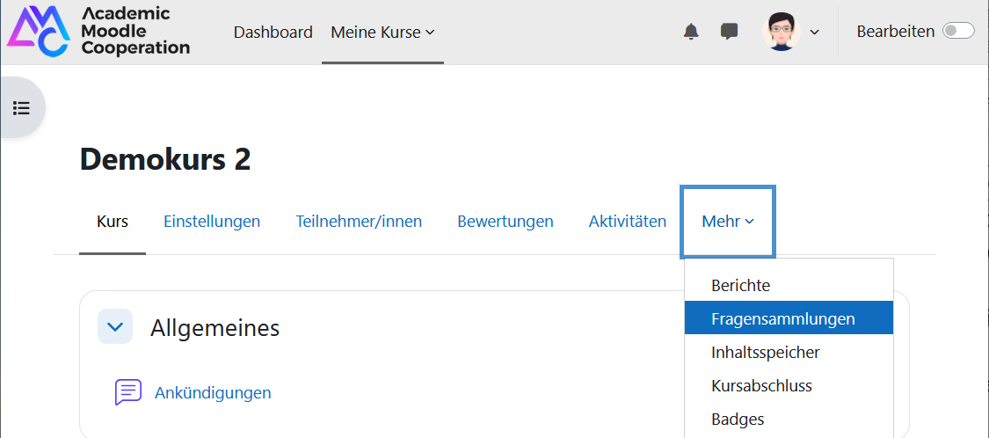Open the Ankündigungen link
989x438 pixels.
[213, 392]
